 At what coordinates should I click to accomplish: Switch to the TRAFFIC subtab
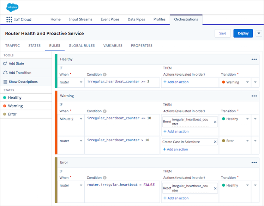click(12, 45)
